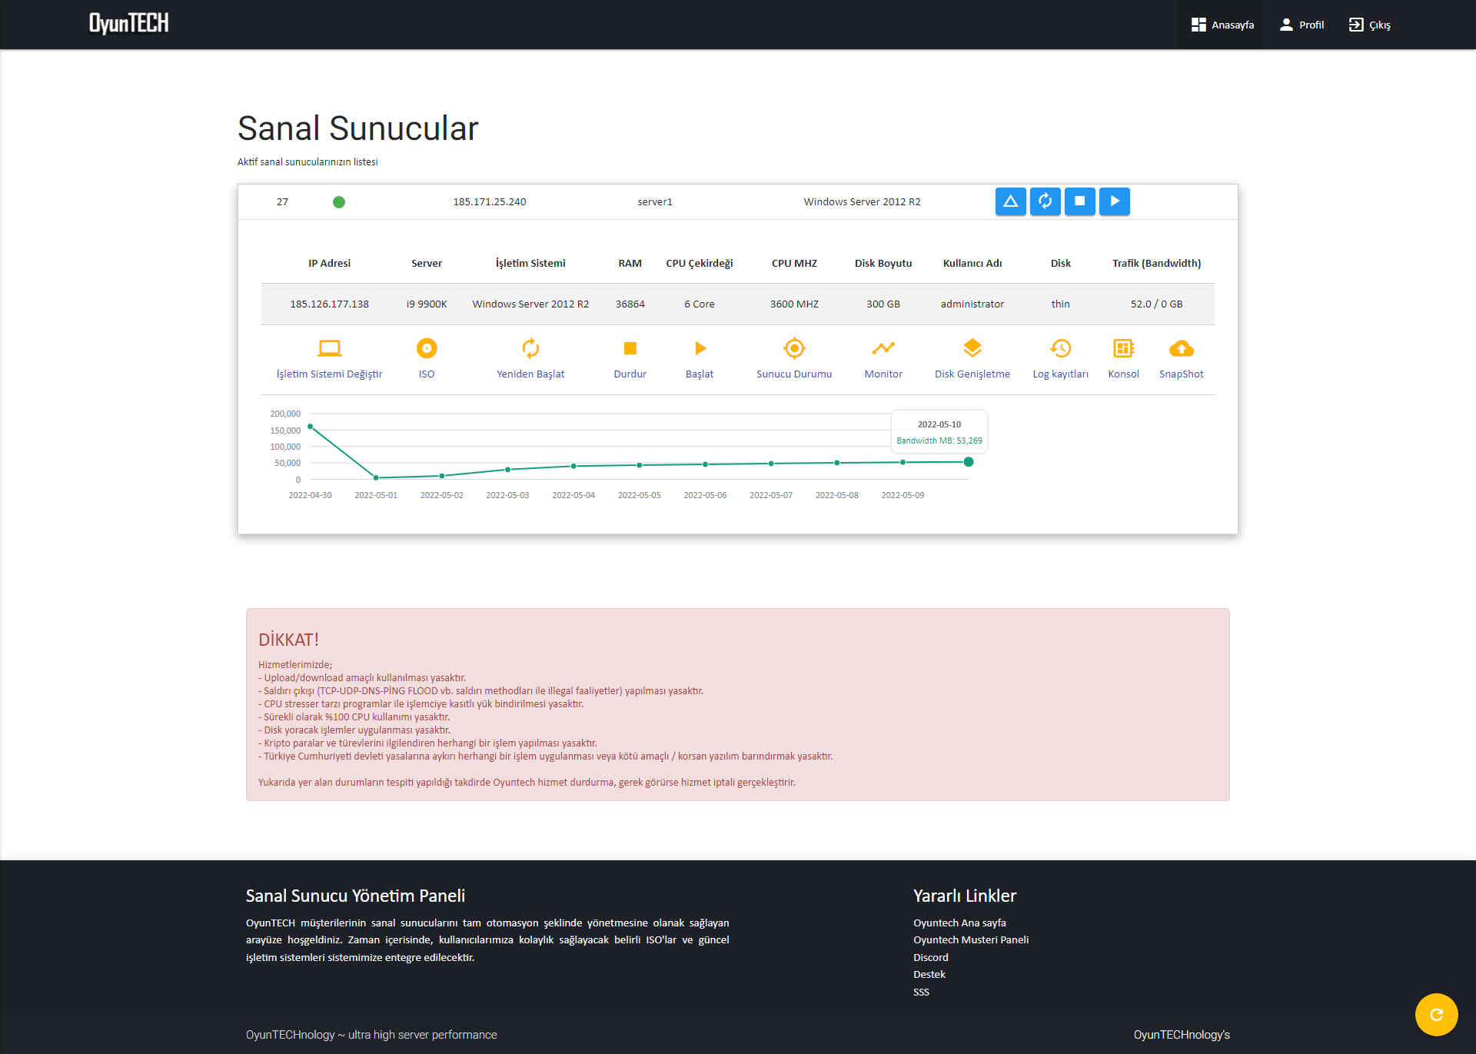Image resolution: width=1476 pixels, height=1054 pixels.
Task: Open the Sunucu Durumu link
Action: pos(794,374)
